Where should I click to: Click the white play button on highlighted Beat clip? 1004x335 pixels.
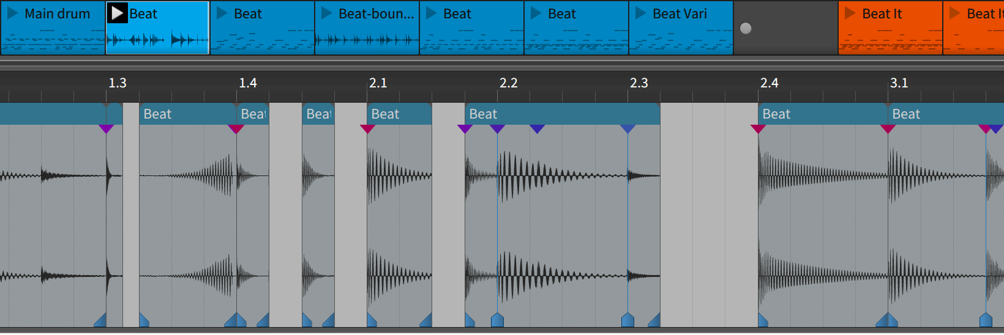coord(118,13)
